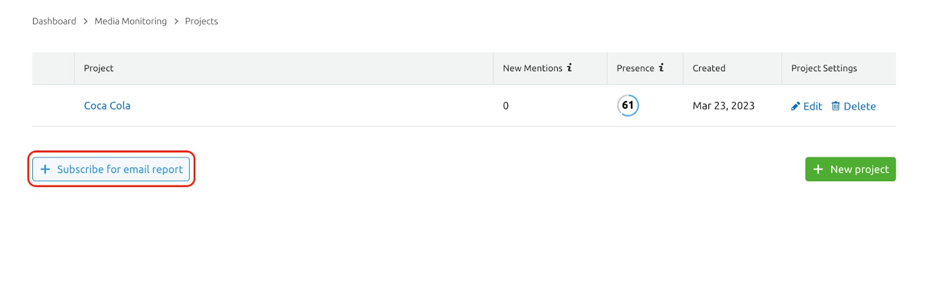The image size is (926, 301).
Task: Click the Delete link for Coca Cola
Action: [x=859, y=107]
